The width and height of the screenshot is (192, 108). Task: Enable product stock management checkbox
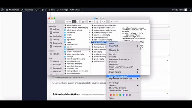(x=53, y=77)
